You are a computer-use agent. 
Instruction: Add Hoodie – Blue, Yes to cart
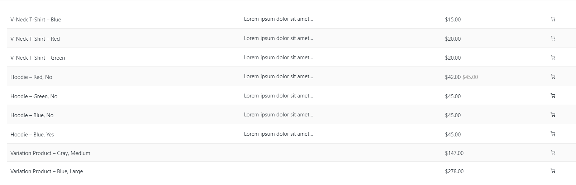click(x=553, y=134)
